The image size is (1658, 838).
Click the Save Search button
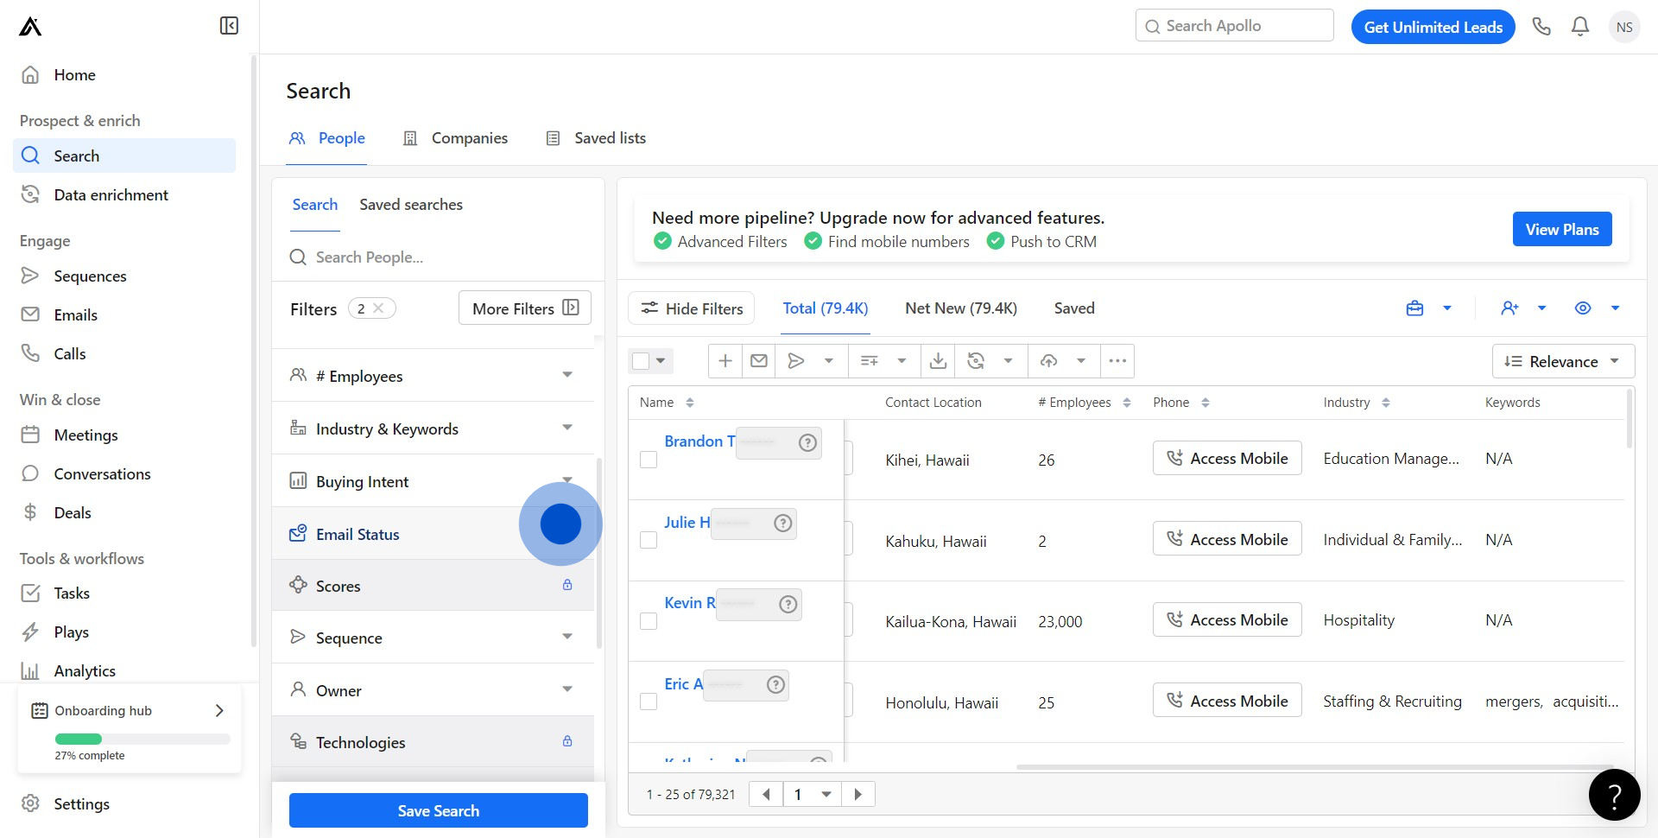point(438,810)
